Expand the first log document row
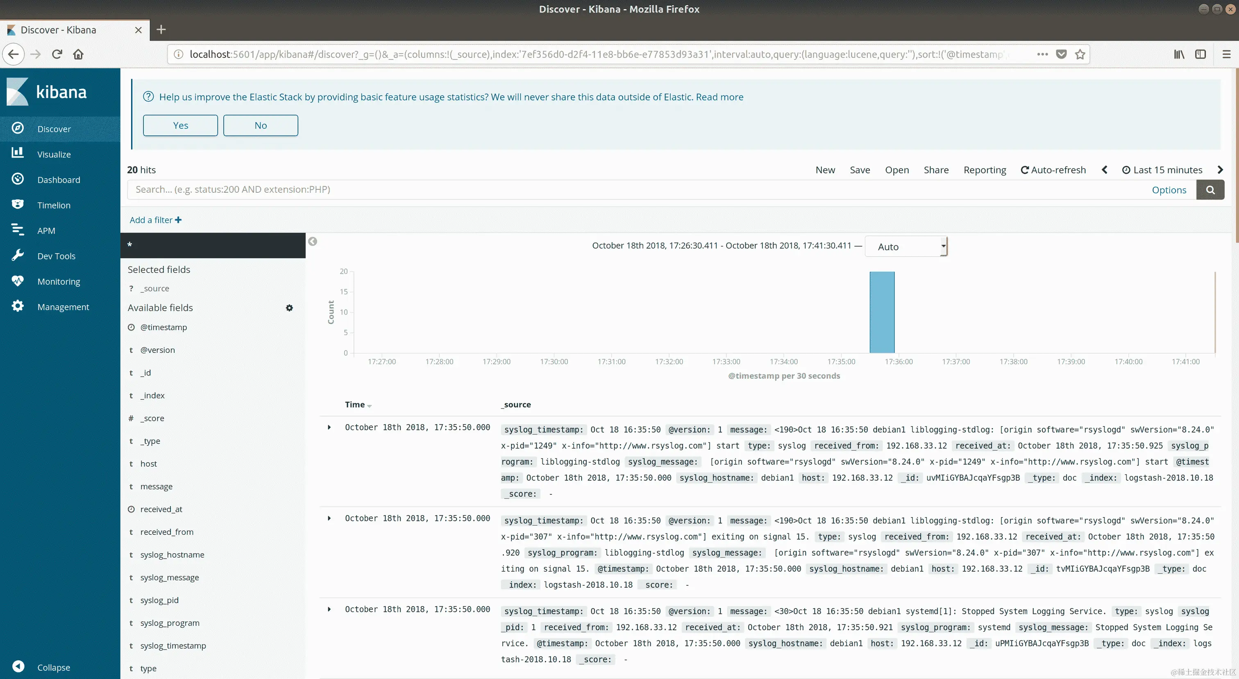This screenshot has height=679, width=1239. point(329,427)
